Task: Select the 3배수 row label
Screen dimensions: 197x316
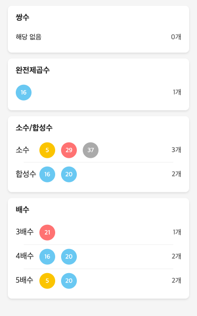Action: 25,232
